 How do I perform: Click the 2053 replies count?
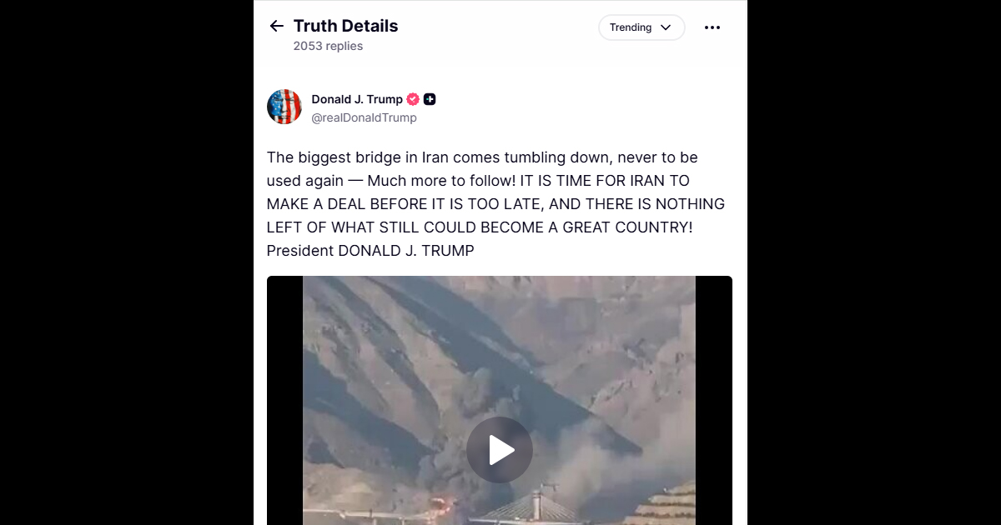(x=328, y=47)
